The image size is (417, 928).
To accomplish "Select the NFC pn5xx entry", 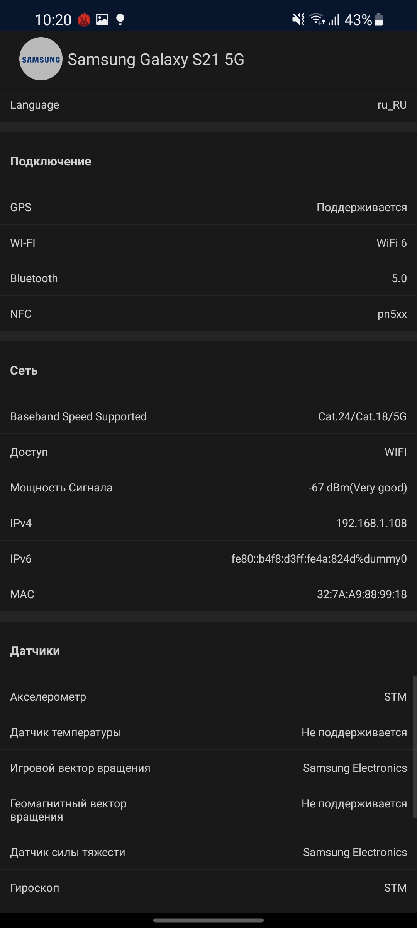I will [x=208, y=314].
